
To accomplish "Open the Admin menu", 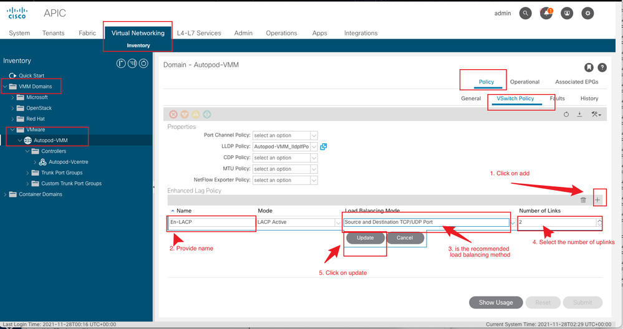I will (x=243, y=33).
